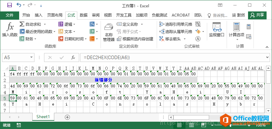Open the 名称管理器 name manager
Viewport: 272px width, 129px height.
click(x=109, y=32)
